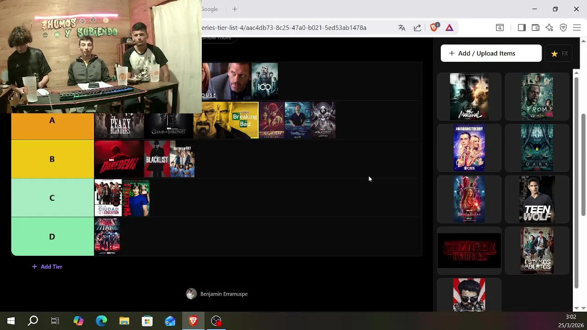Click the share page icon in address bar
Screen dimensions: 587x330
pos(417,27)
